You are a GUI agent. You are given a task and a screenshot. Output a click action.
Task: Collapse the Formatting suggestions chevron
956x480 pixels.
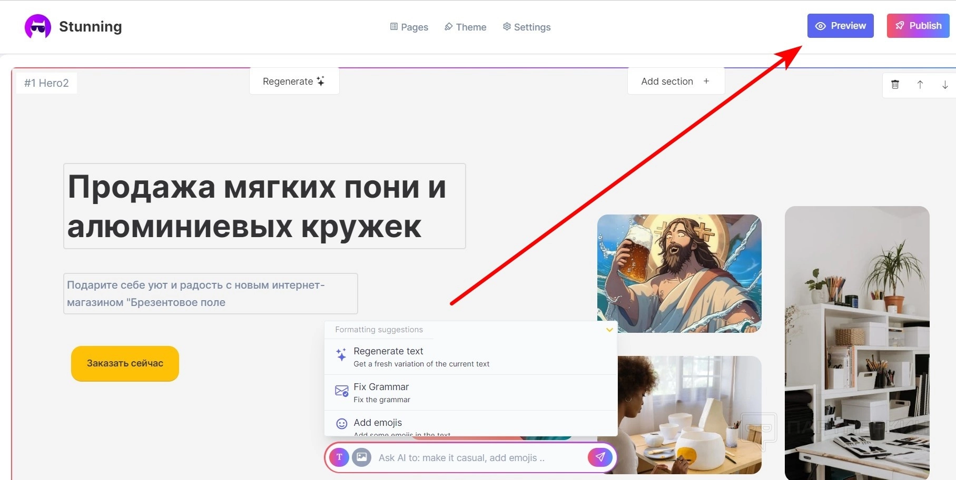tap(609, 330)
